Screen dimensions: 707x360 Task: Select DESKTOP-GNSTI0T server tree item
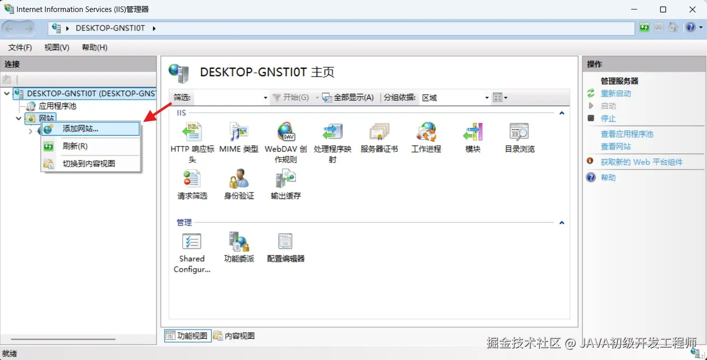[85, 93]
